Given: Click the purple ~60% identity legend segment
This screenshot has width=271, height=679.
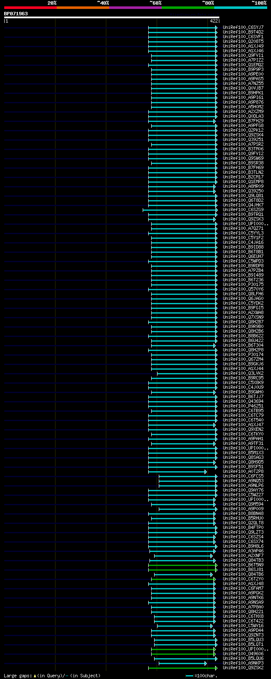Looking at the screenshot, I should click(x=135, y=8).
